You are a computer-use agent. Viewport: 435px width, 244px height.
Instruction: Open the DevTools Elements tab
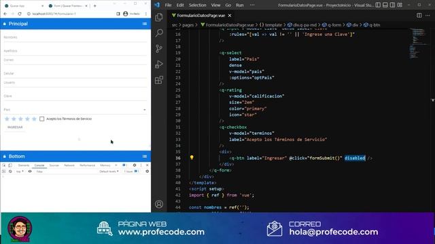24,165
